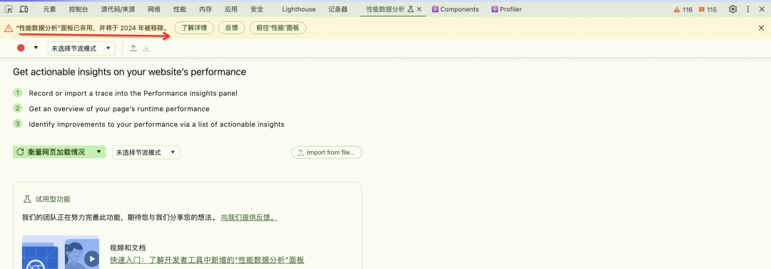Close the 性能数据分析 tab
Image resolution: width=771 pixels, height=269 pixels.
tap(419, 9)
